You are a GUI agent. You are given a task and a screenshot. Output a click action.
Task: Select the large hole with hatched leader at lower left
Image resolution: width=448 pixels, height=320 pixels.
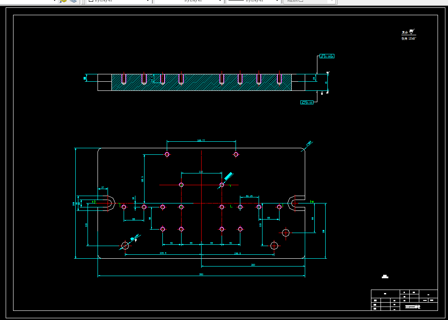pyautogui.click(x=125, y=246)
